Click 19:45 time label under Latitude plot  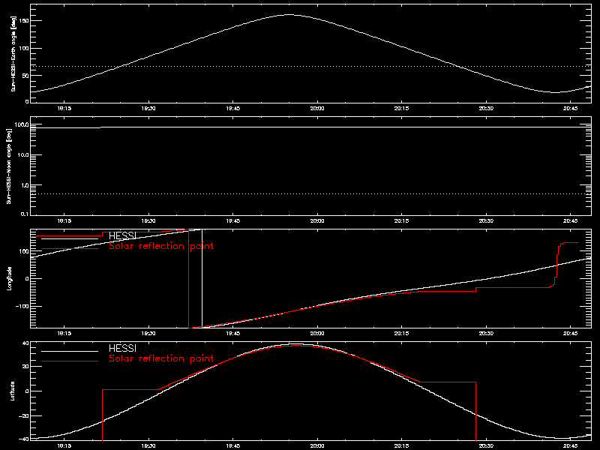click(x=232, y=445)
